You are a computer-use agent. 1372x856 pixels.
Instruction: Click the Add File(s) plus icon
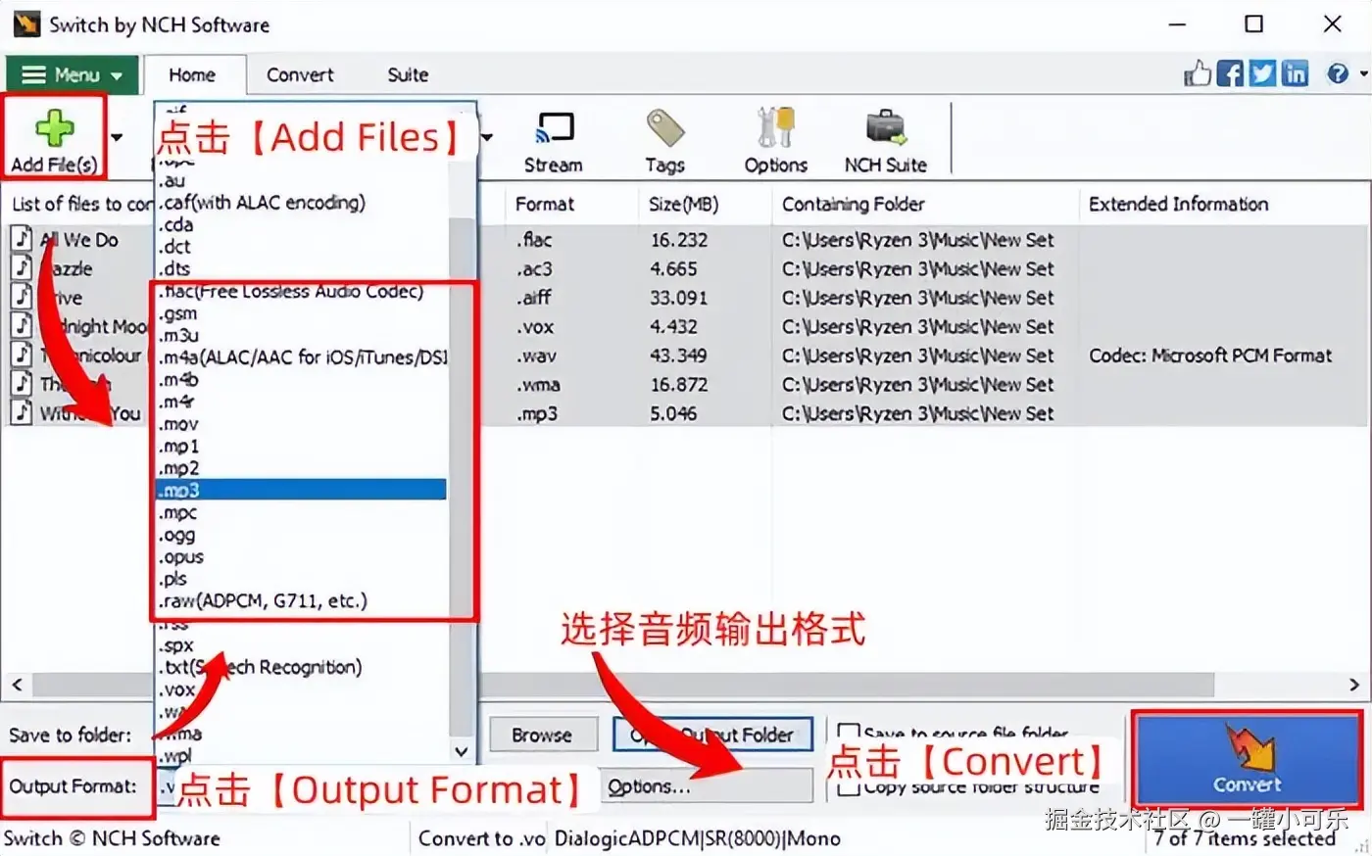point(55,129)
